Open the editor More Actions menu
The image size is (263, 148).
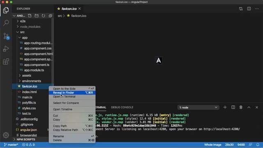click(257, 9)
